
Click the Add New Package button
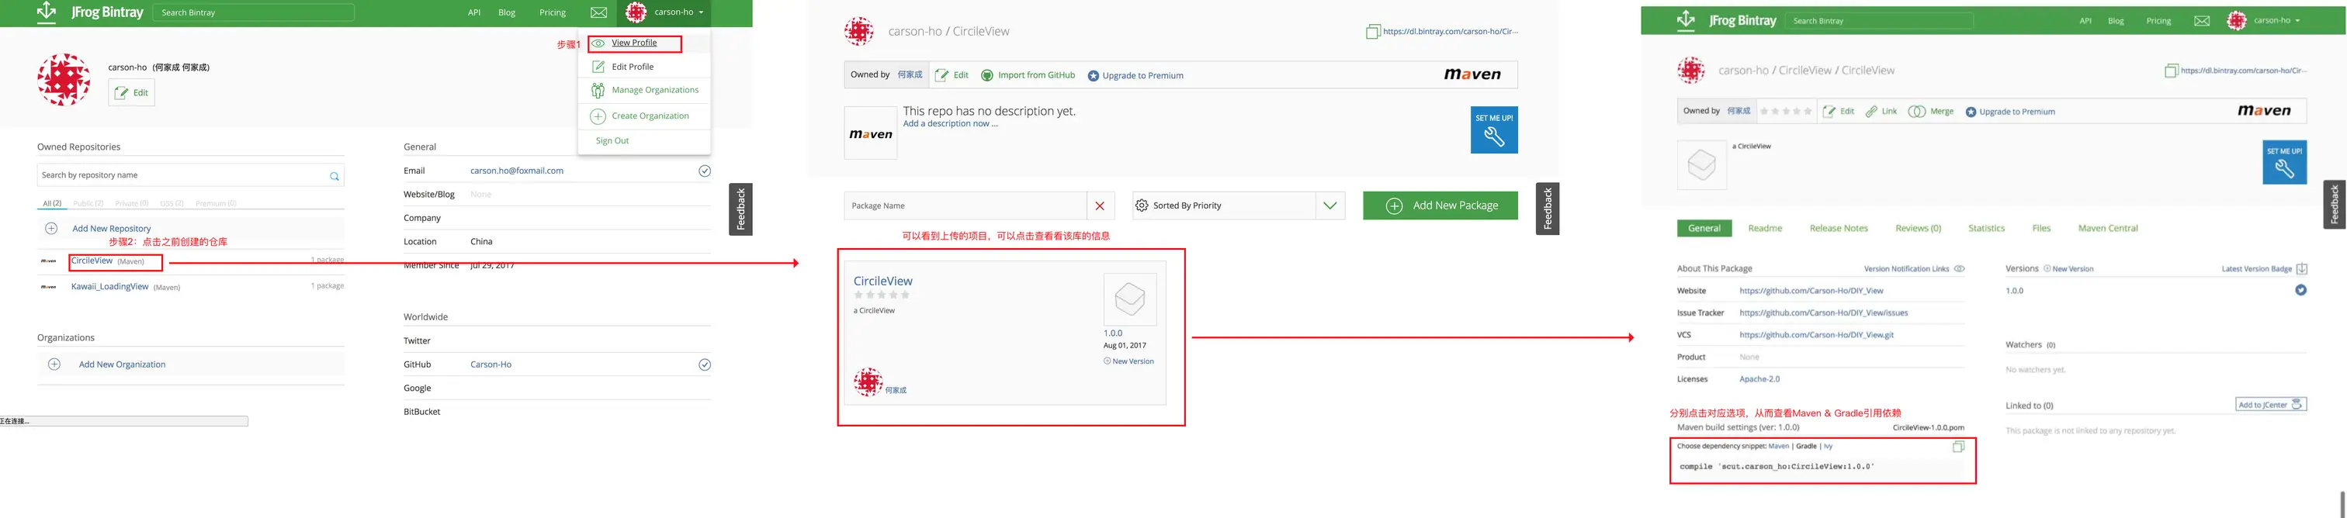point(1440,205)
